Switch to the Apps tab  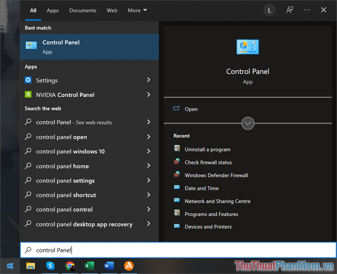click(52, 10)
